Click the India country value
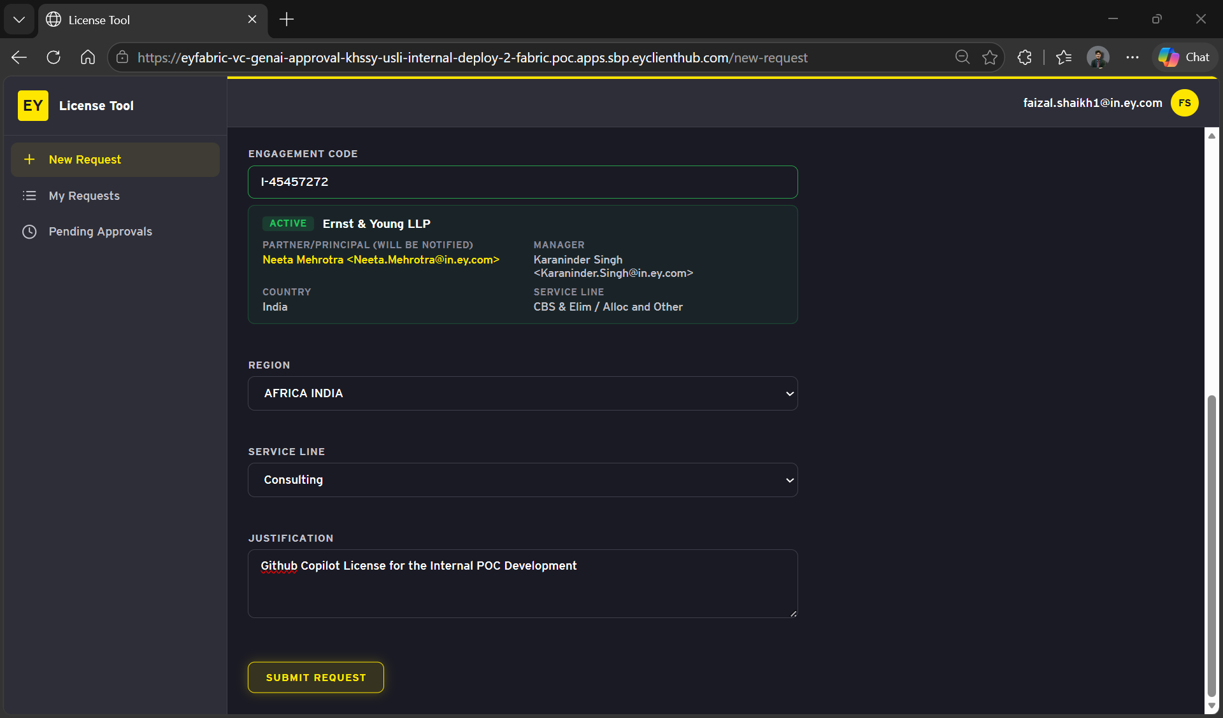The width and height of the screenshot is (1223, 718). tap(275, 307)
